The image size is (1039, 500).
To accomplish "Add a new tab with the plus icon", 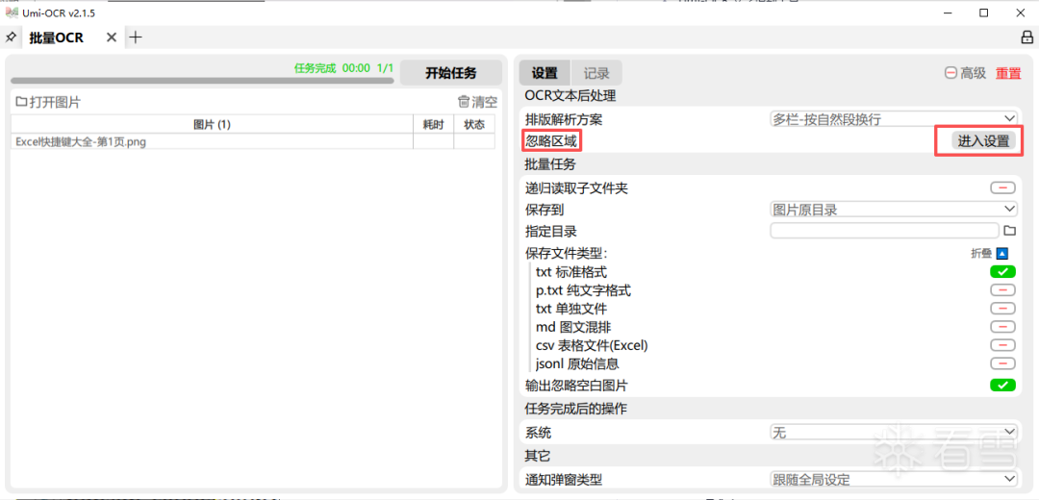I will (136, 37).
